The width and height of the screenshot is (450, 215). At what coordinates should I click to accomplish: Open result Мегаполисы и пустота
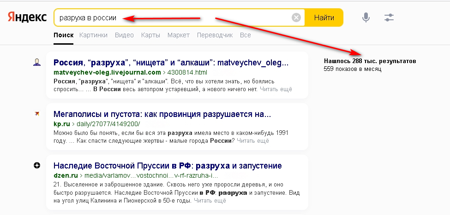[x=162, y=115]
